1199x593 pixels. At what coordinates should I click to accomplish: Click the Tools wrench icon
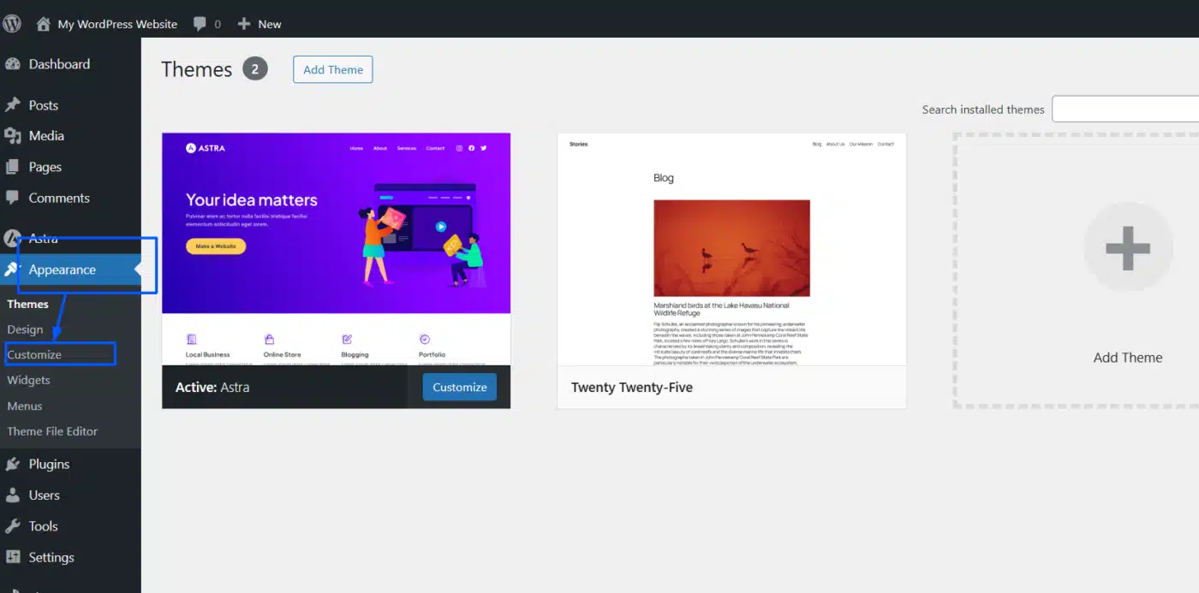pos(13,526)
